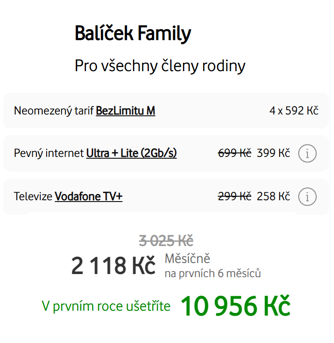Click the text na prvních 6 měsíců
Screen dimensions: 334x343
tap(213, 274)
